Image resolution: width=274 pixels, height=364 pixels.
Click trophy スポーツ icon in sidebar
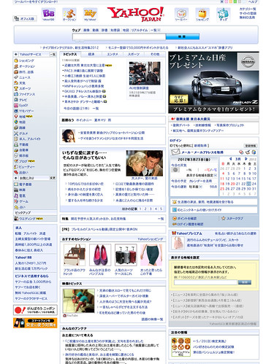pyautogui.click(x=16, y=88)
